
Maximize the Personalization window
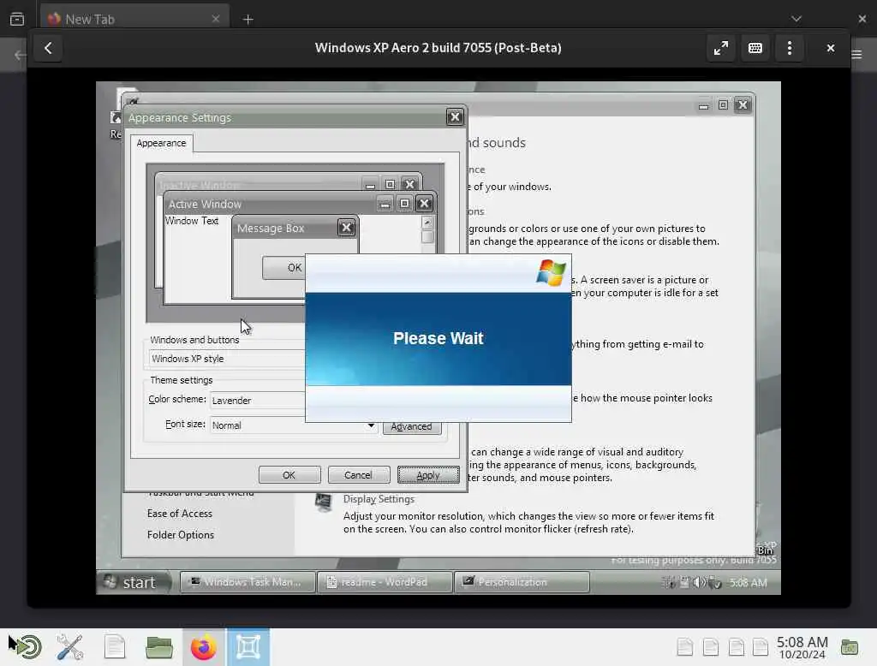(x=723, y=105)
